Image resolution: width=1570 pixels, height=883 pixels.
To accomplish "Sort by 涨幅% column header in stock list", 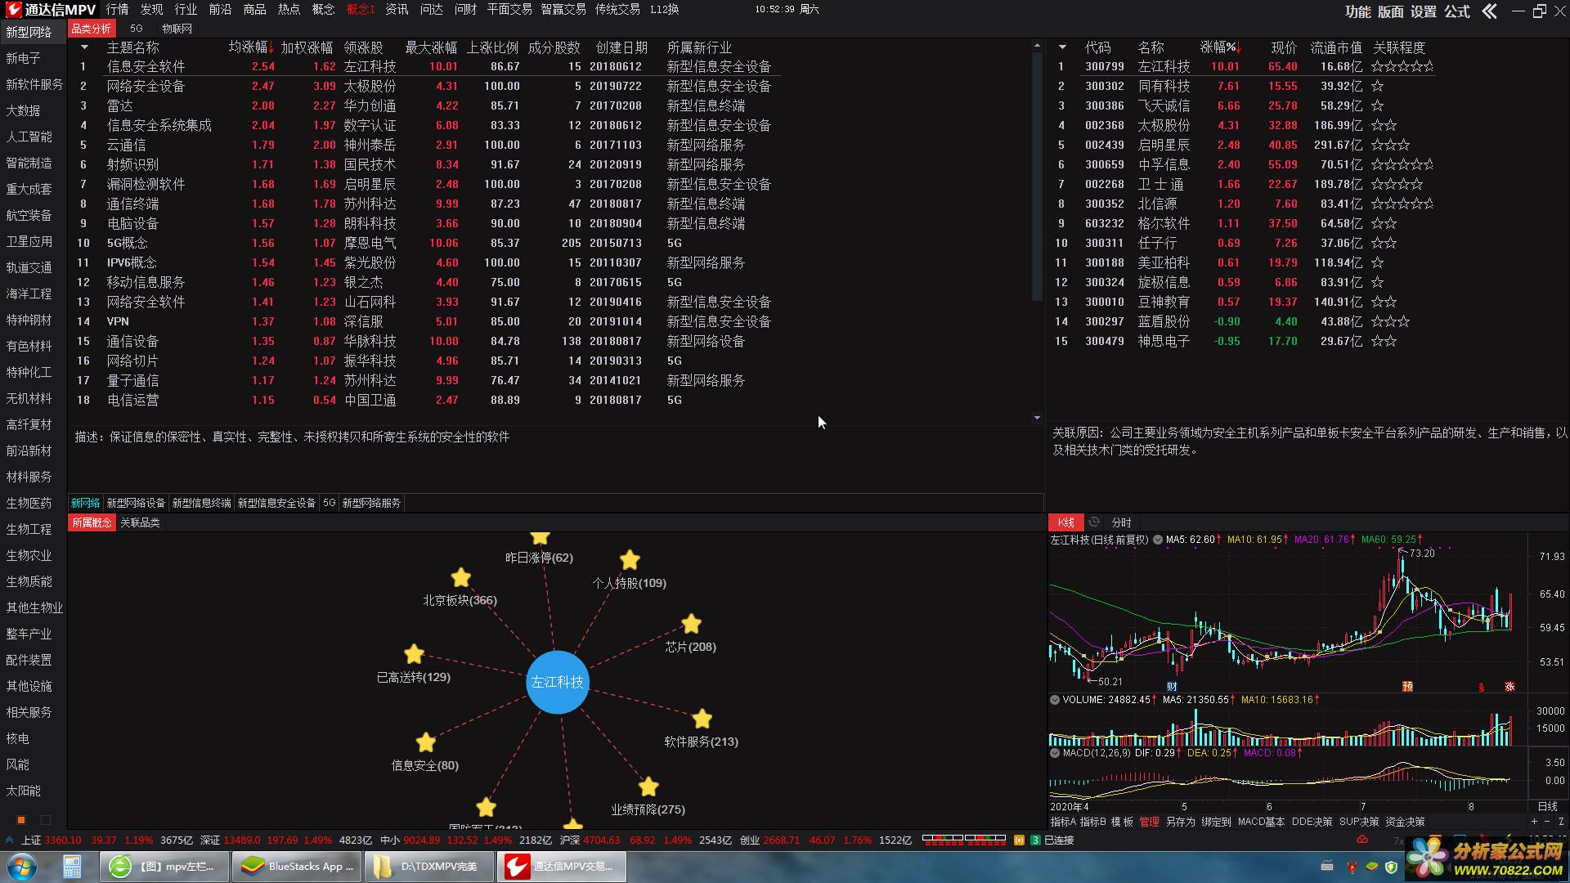I will coord(1220,47).
